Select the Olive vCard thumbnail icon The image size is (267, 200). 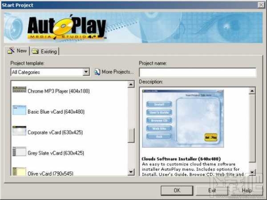pyautogui.click(x=19, y=172)
